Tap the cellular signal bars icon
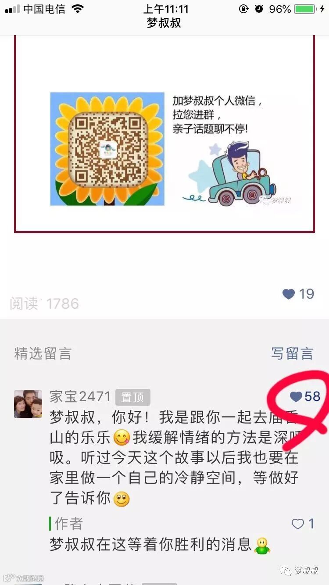Viewport: 329px width, 585px height. point(12,9)
